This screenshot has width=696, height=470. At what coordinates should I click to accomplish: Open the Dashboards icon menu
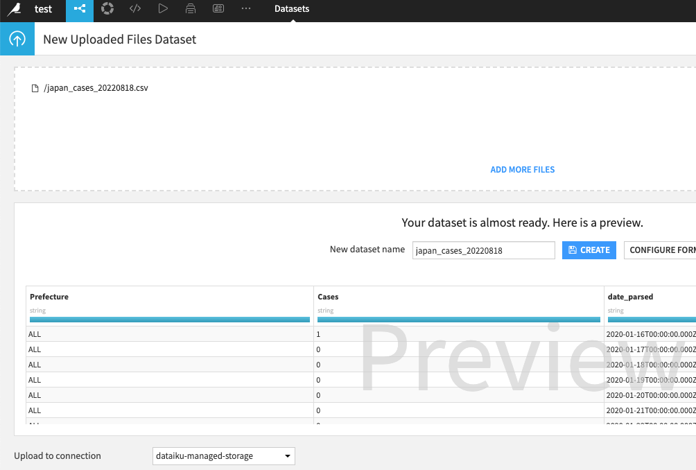click(218, 9)
